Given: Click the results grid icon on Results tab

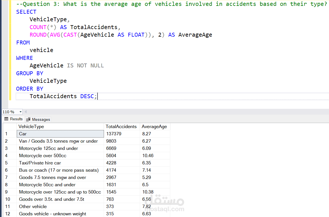Looking at the screenshot, I should point(6,119).
